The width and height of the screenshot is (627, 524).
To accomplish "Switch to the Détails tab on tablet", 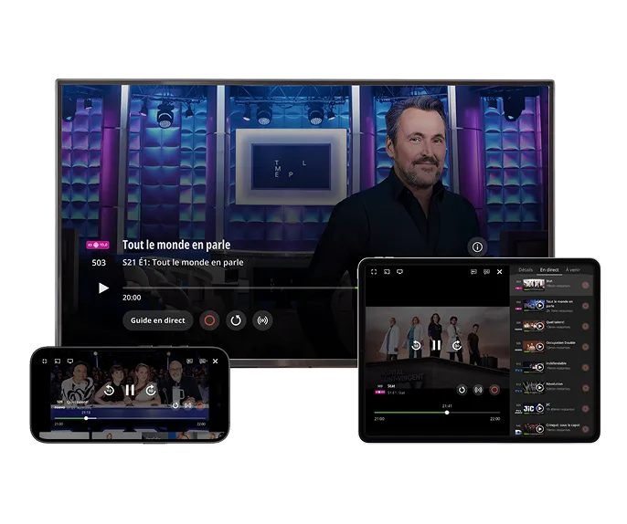I will 526,270.
